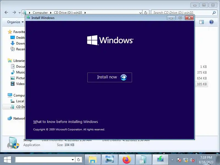
Task: Click the taskbar address refresh button
Action: tap(79, 160)
